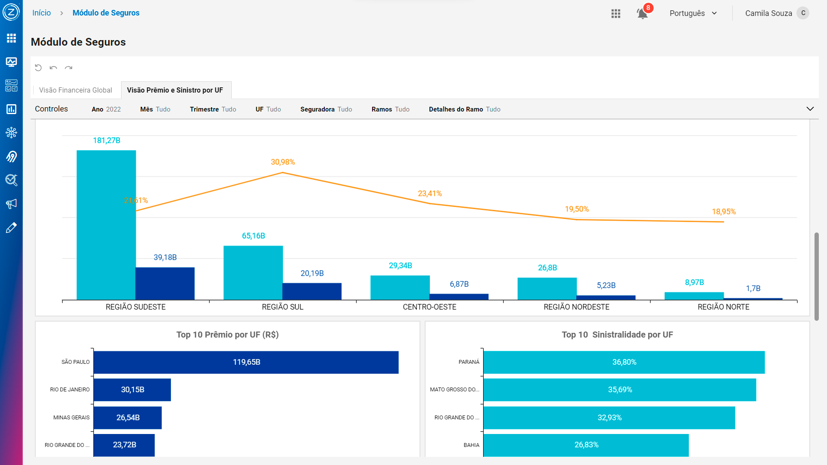Select the 65,16B Região Sul bar
Viewport: 827px width, 465px height.
pos(253,273)
